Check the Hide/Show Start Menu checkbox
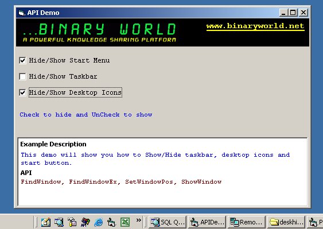323x229 pixels. (x=22, y=60)
